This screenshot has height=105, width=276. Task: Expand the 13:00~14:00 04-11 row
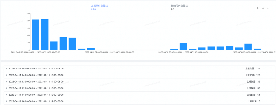click(7, 82)
